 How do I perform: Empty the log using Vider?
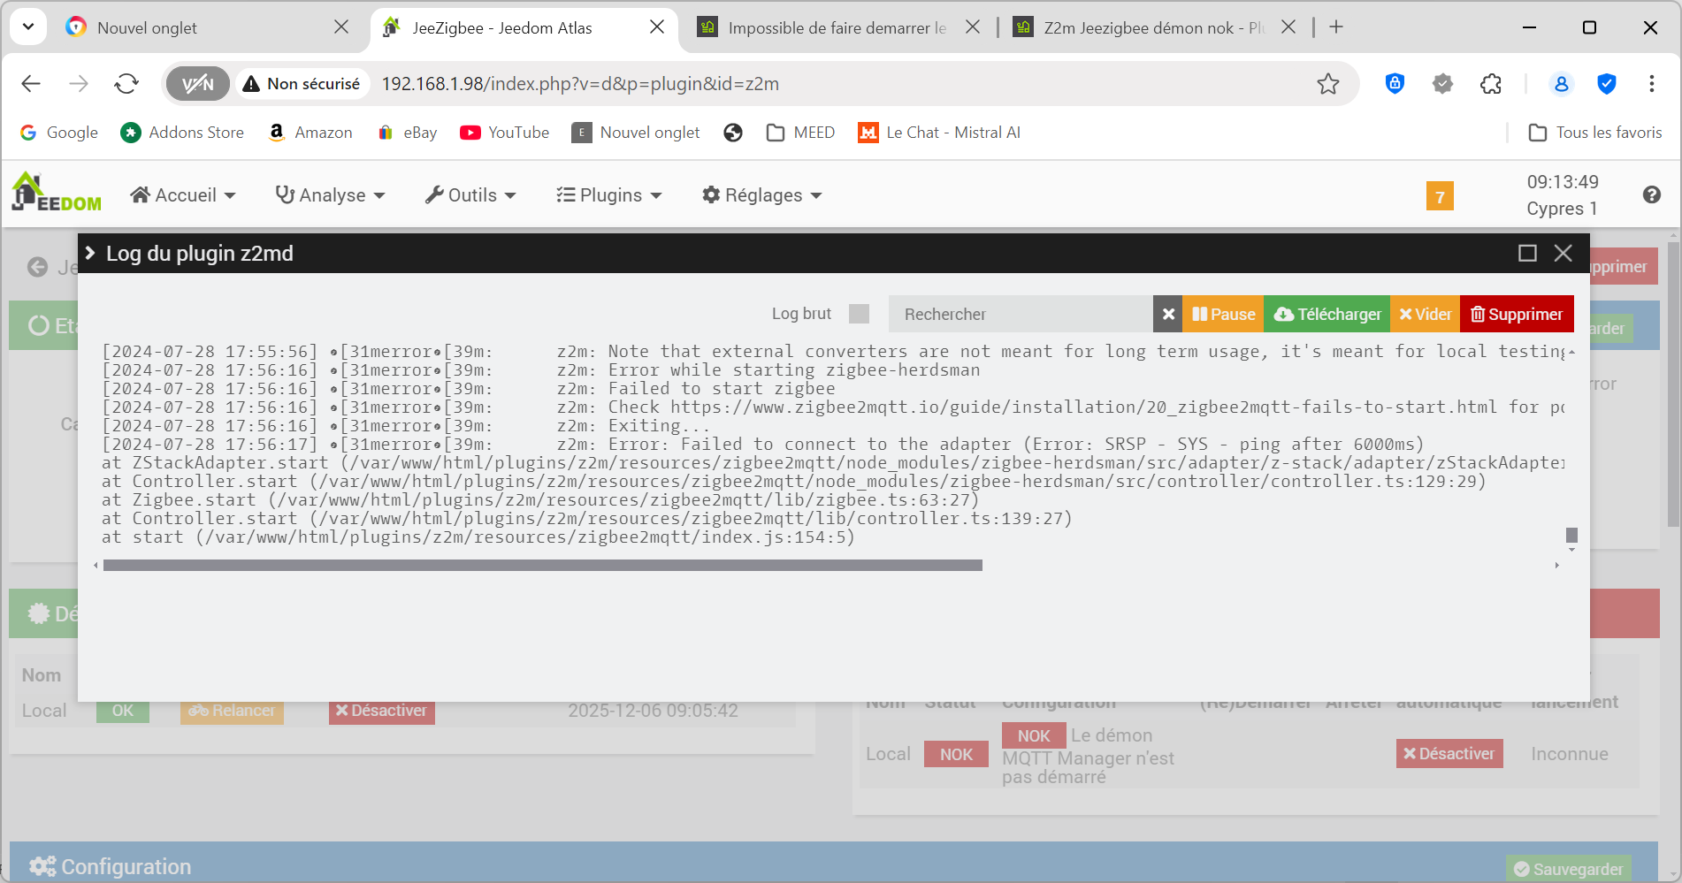[1425, 314]
